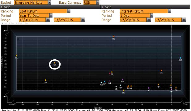Expand the 1 Day period dropdown
191x111 pixels.
click(x=152, y=15)
